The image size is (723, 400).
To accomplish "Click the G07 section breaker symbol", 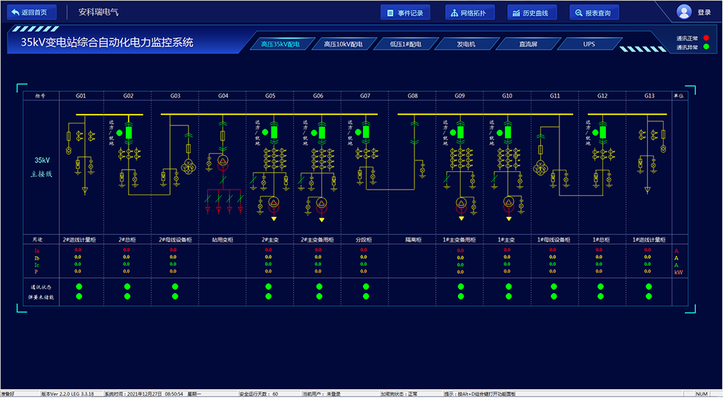I will (366, 133).
